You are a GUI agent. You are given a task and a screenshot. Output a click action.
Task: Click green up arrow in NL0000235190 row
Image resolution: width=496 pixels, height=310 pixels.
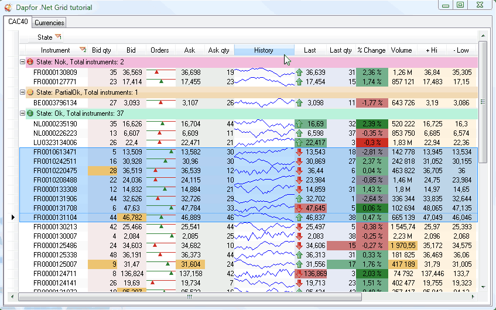coord(299,124)
